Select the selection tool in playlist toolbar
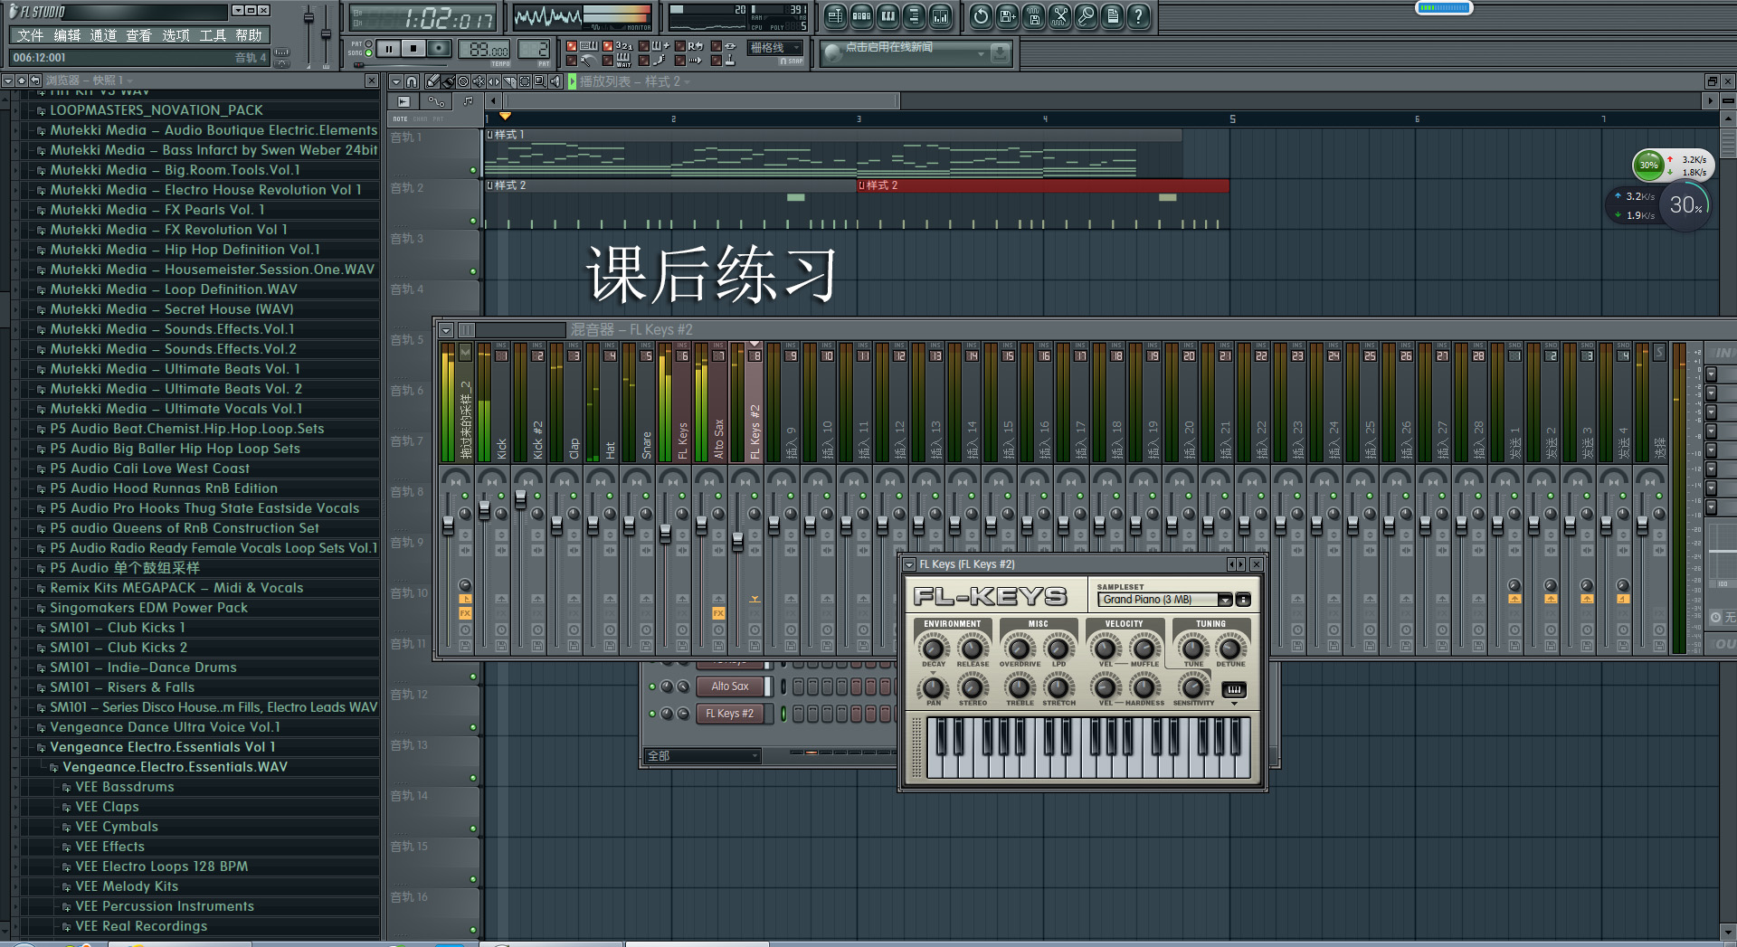 click(525, 81)
